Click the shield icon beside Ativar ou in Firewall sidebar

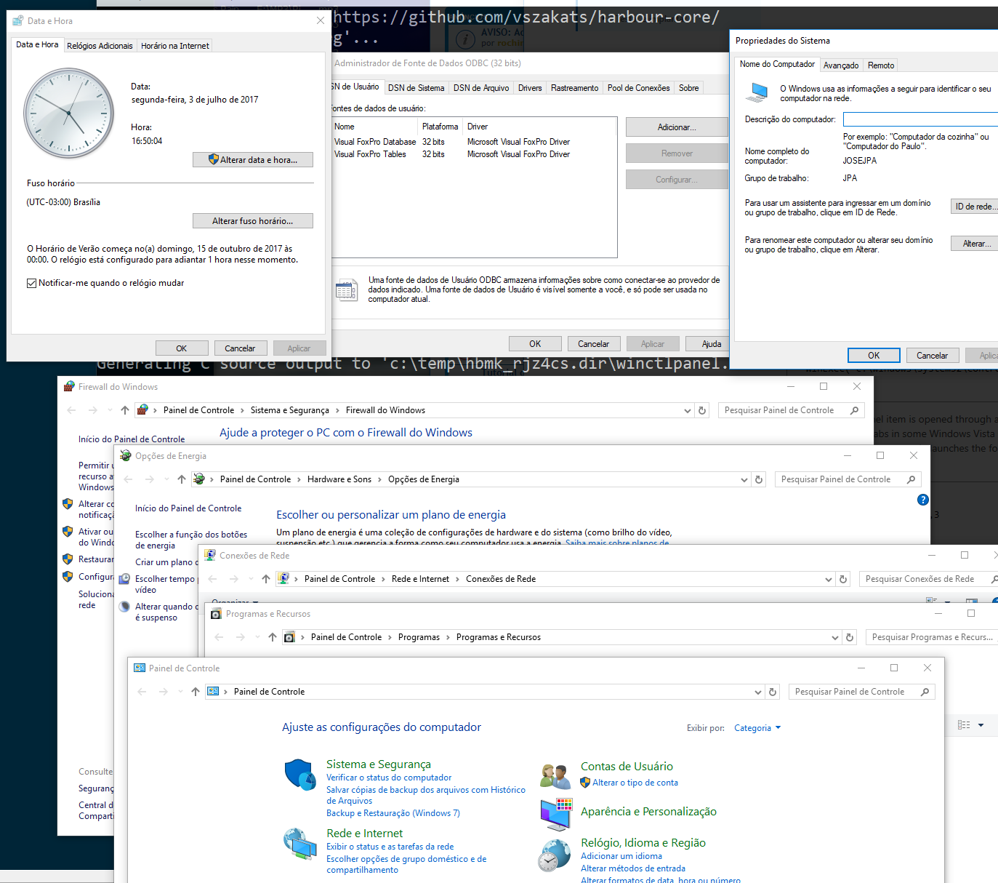click(x=68, y=532)
